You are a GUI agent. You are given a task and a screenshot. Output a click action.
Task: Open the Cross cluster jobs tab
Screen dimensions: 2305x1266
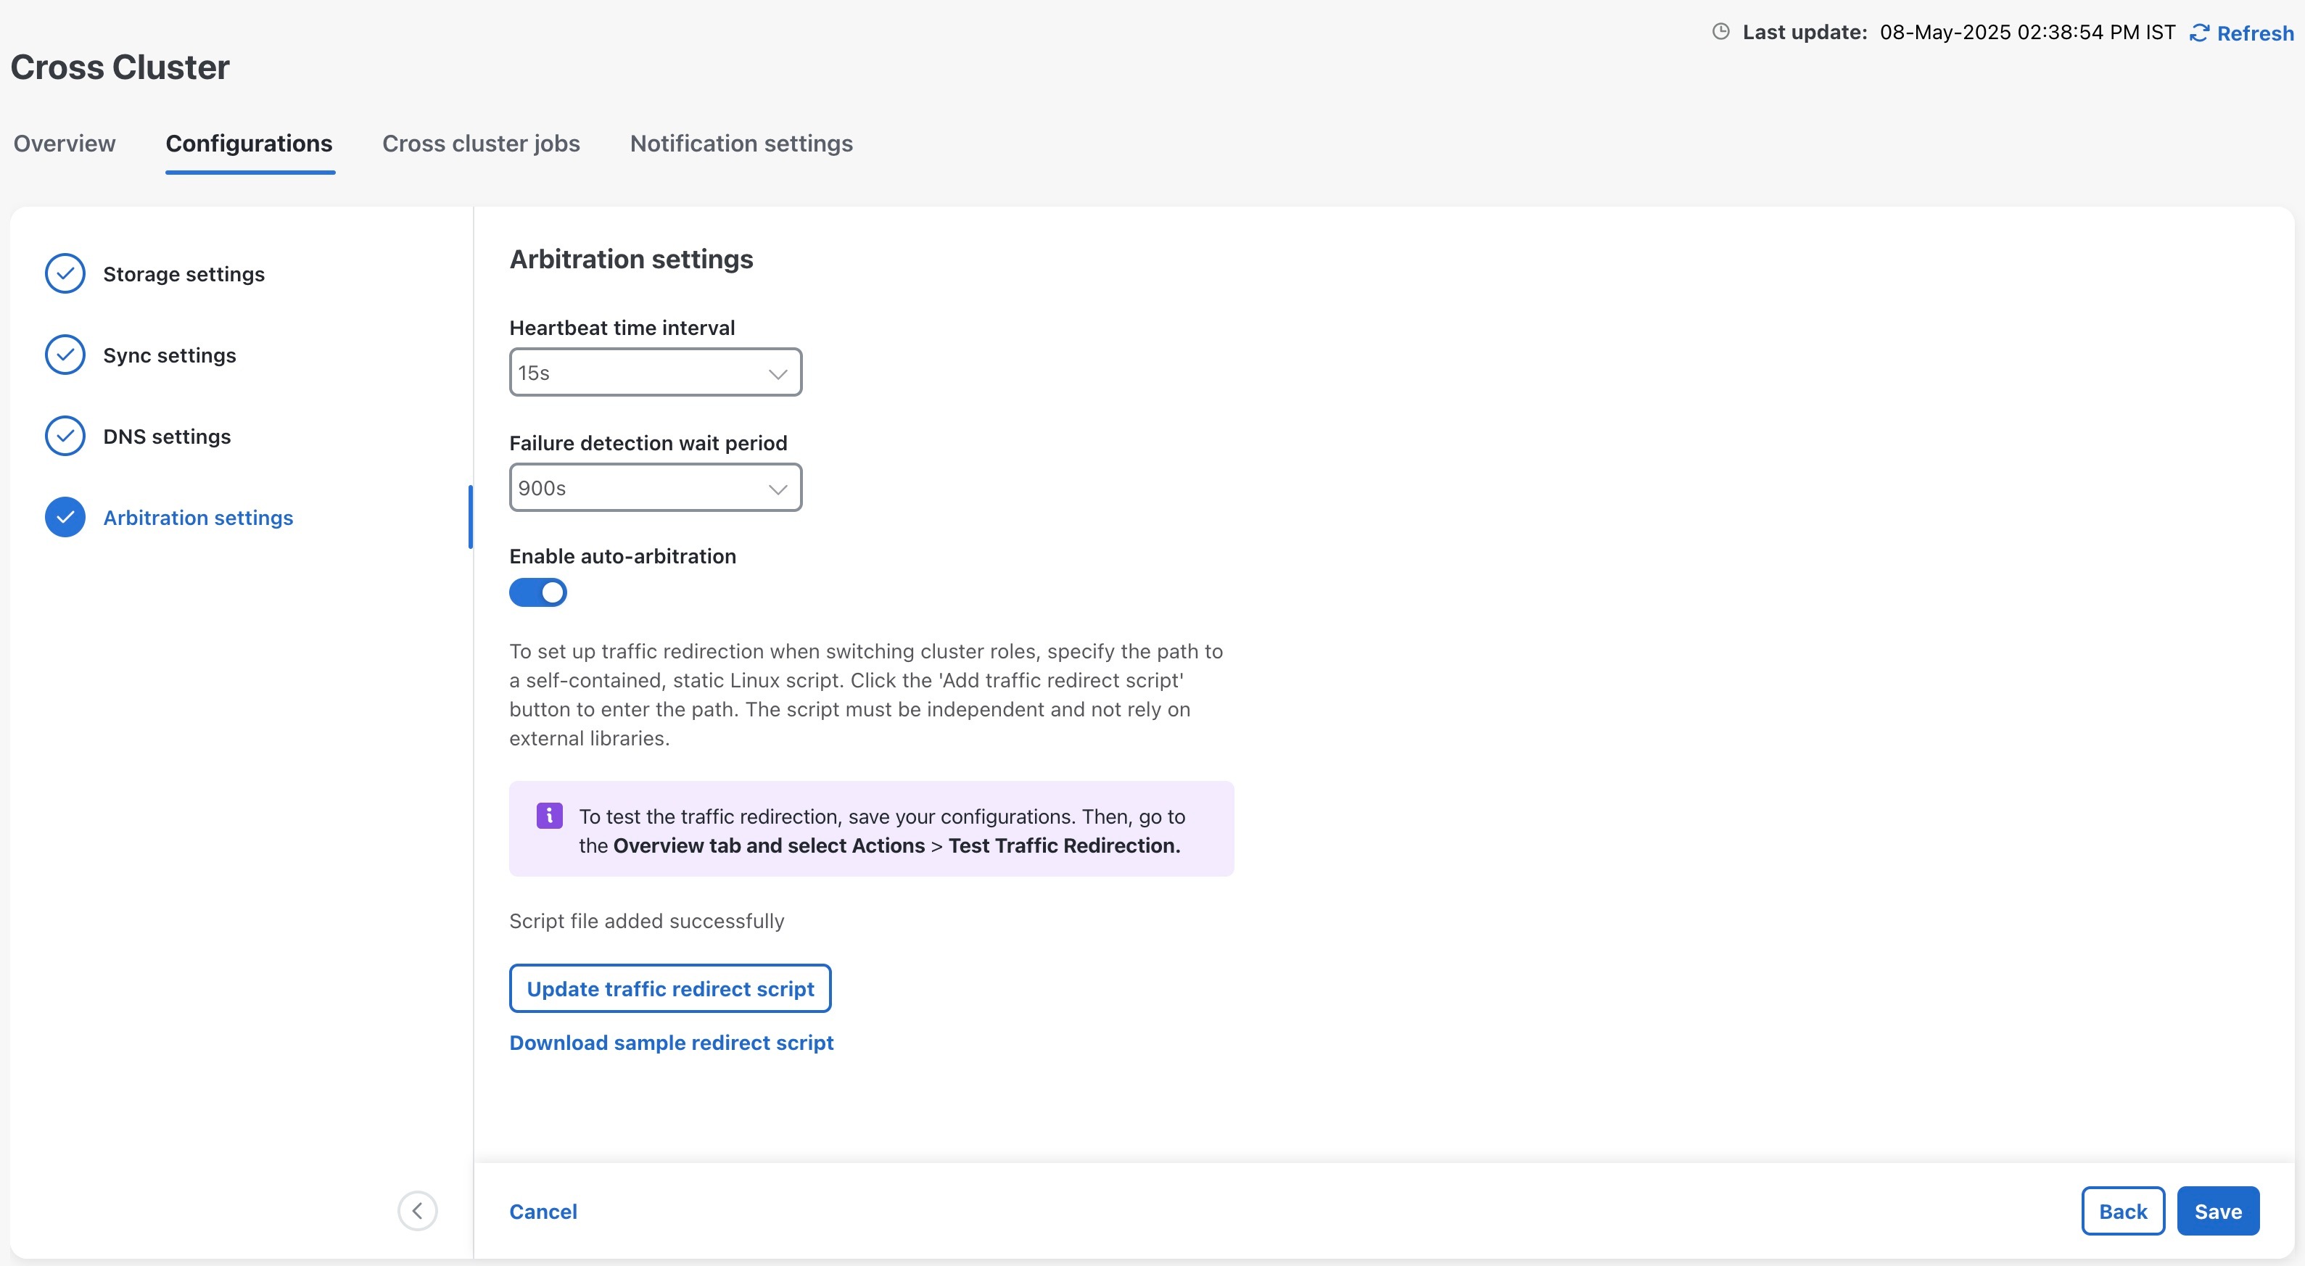click(480, 143)
